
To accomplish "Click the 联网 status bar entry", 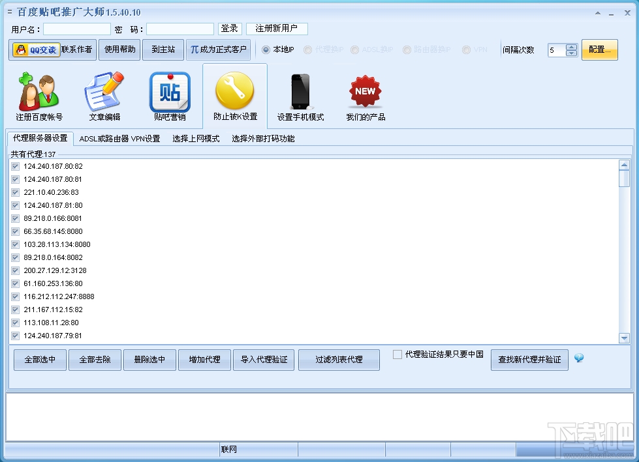I will click(x=228, y=450).
